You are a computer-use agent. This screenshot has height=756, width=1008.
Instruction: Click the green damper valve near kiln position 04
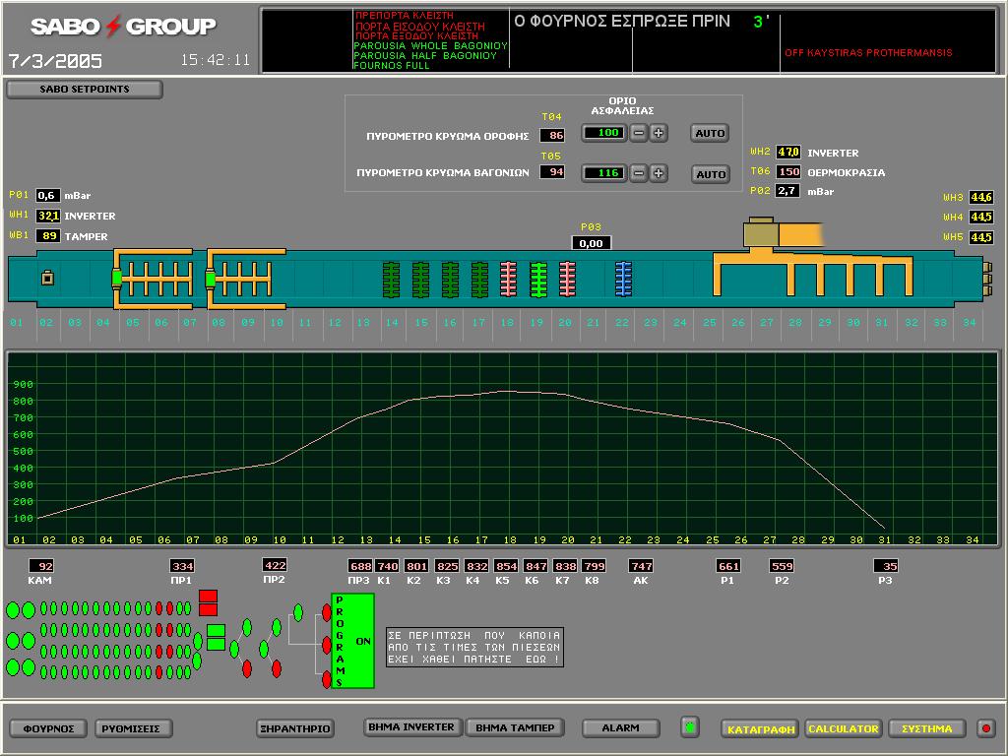(x=117, y=278)
